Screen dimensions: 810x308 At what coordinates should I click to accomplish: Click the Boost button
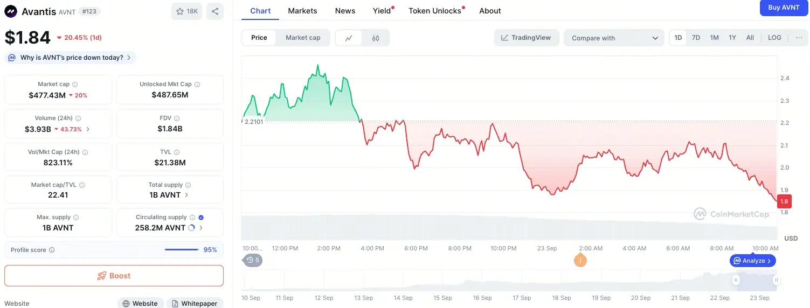pyautogui.click(x=114, y=276)
